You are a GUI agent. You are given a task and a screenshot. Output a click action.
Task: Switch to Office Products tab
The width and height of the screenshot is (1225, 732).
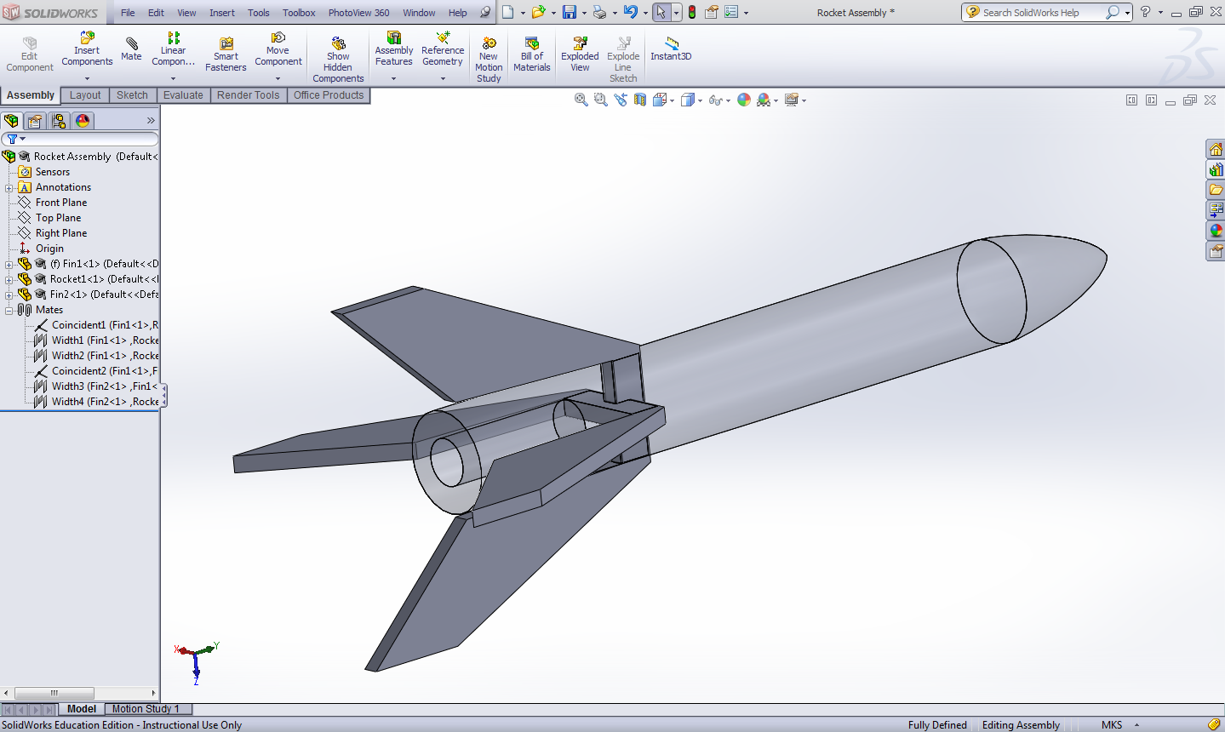(329, 95)
